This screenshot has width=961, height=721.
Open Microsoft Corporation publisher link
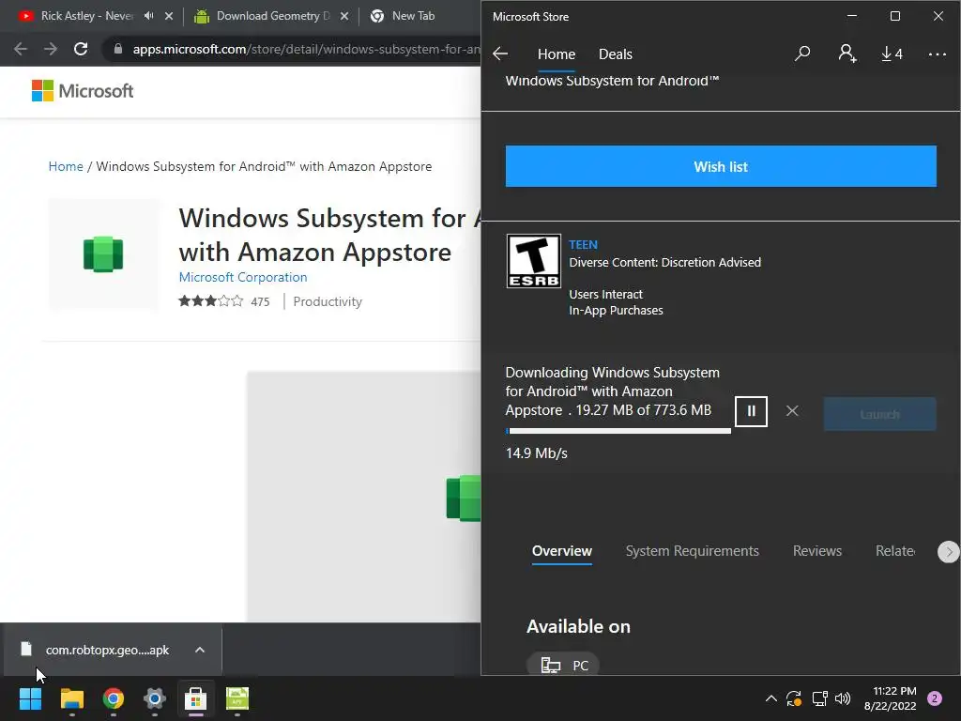[243, 277]
